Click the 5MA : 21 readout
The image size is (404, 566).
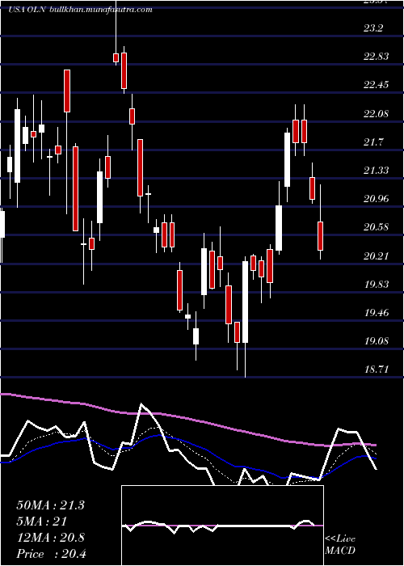point(42,522)
